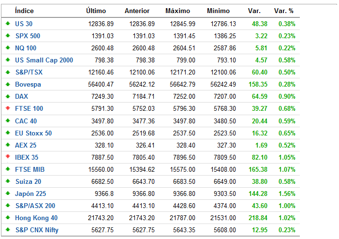Viewport: 339px width, 239px height.
Task: Click the green arrow next to DAX
Action: 8,96
